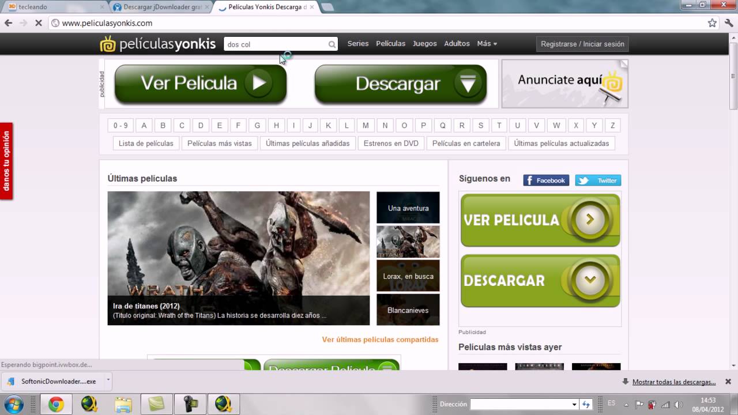738x415 pixels.
Task: Select letter Z in the index
Action: tap(613, 125)
